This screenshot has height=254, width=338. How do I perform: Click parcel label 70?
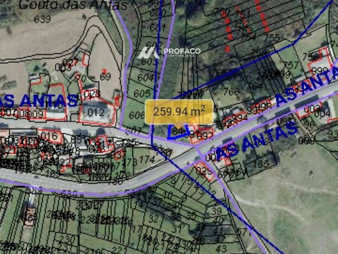[81, 78]
